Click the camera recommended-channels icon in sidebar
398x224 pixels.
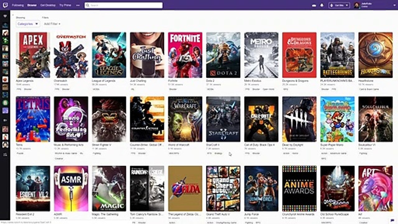[5, 120]
